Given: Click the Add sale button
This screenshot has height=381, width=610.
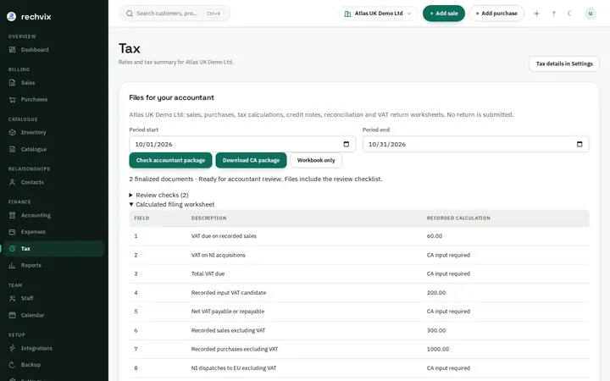Looking at the screenshot, I should (x=443, y=14).
